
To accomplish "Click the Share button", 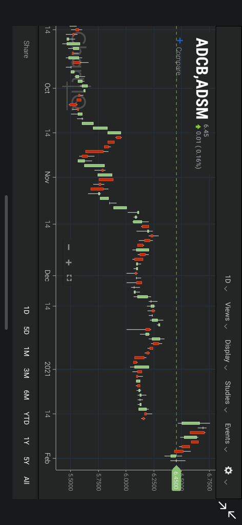I will (26, 49).
